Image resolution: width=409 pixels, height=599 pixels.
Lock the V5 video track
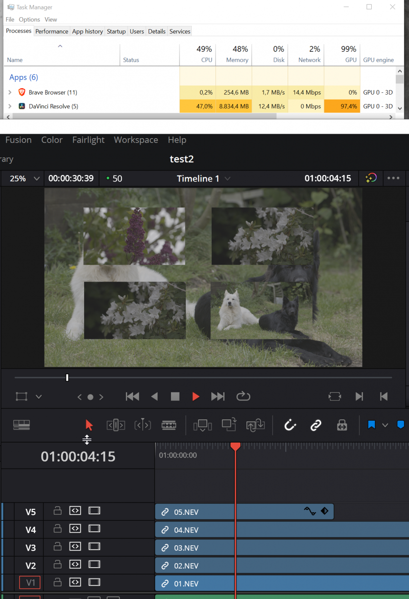[x=58, y=511]
